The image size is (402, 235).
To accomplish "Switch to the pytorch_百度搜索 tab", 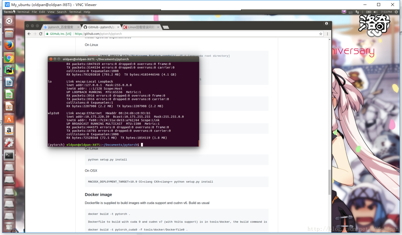I will pos(61,27).
